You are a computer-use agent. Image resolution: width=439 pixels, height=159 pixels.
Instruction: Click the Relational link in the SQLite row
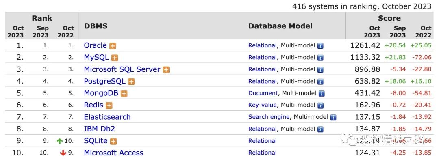tap(262, 141)
